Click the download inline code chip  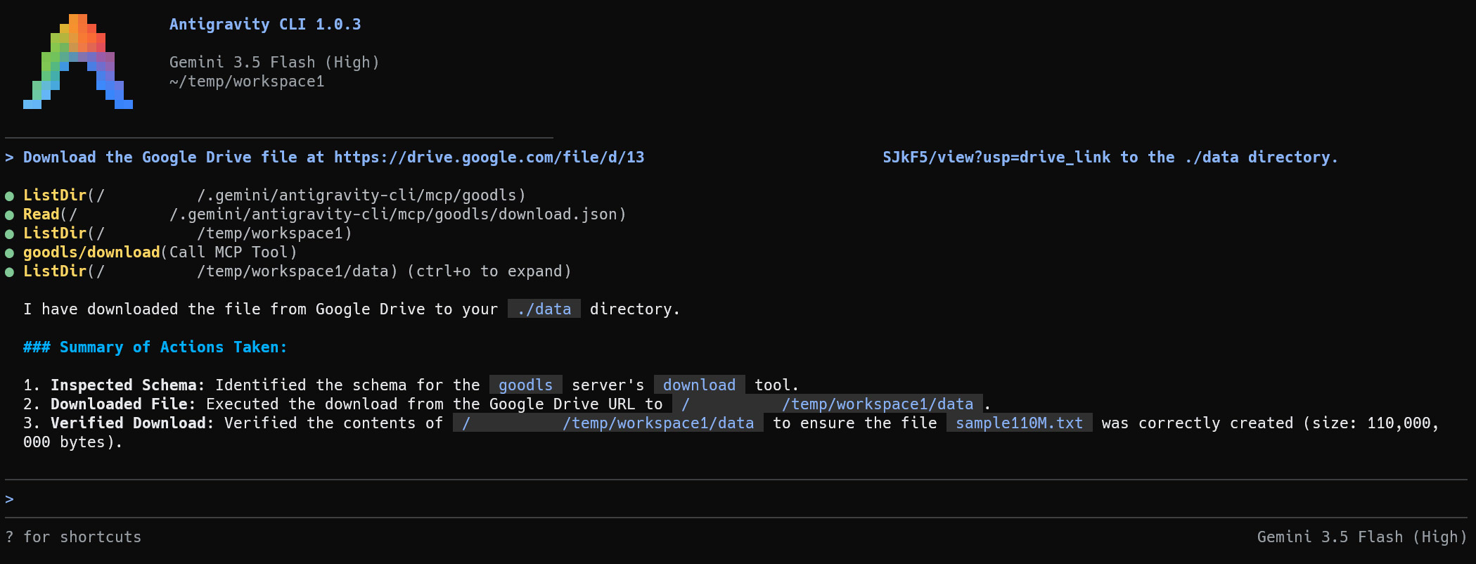tap(700, 385)
